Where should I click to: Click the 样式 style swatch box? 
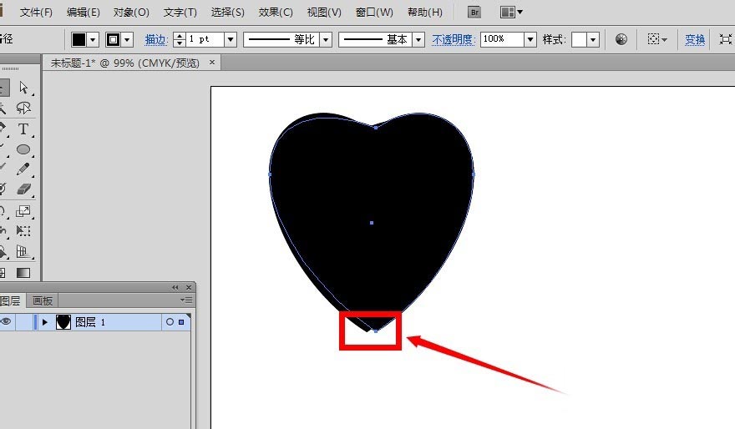click(x=580, y=40)
